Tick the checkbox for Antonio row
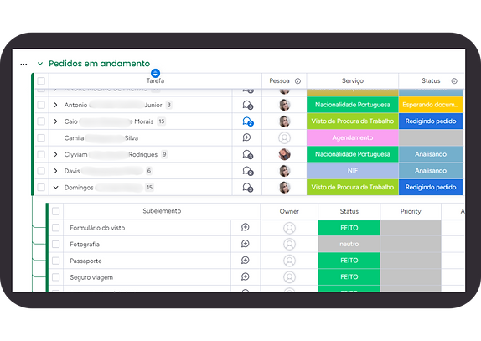 [x=41, y=105]
